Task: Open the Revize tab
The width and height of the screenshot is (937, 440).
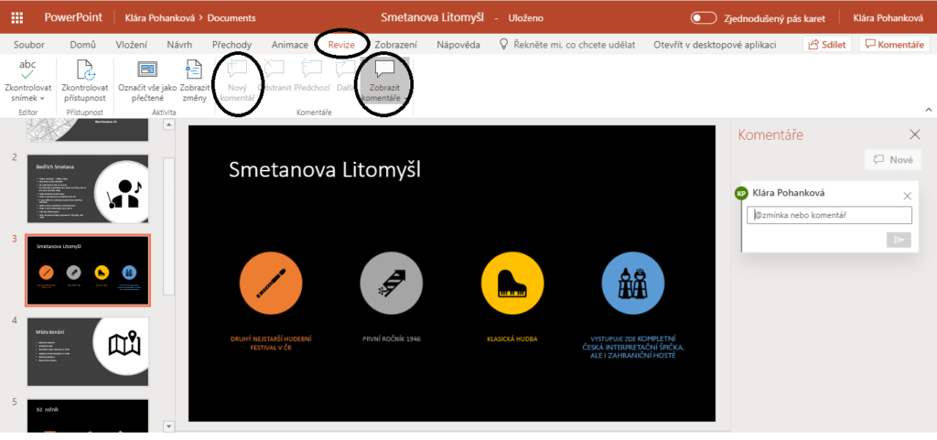Action: pos(341,44)
